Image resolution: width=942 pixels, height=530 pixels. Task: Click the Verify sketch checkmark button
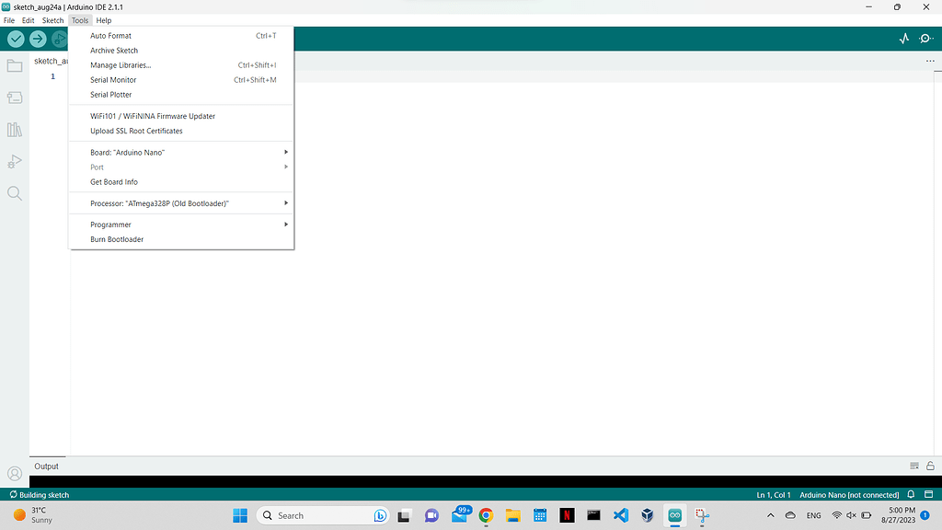(x=15, y=39)
